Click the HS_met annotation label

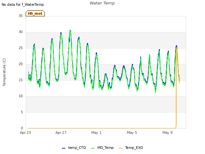tap(35, 13)
